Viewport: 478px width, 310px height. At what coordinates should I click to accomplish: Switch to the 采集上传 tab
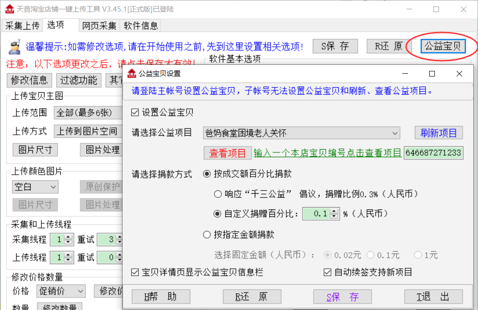23,25
